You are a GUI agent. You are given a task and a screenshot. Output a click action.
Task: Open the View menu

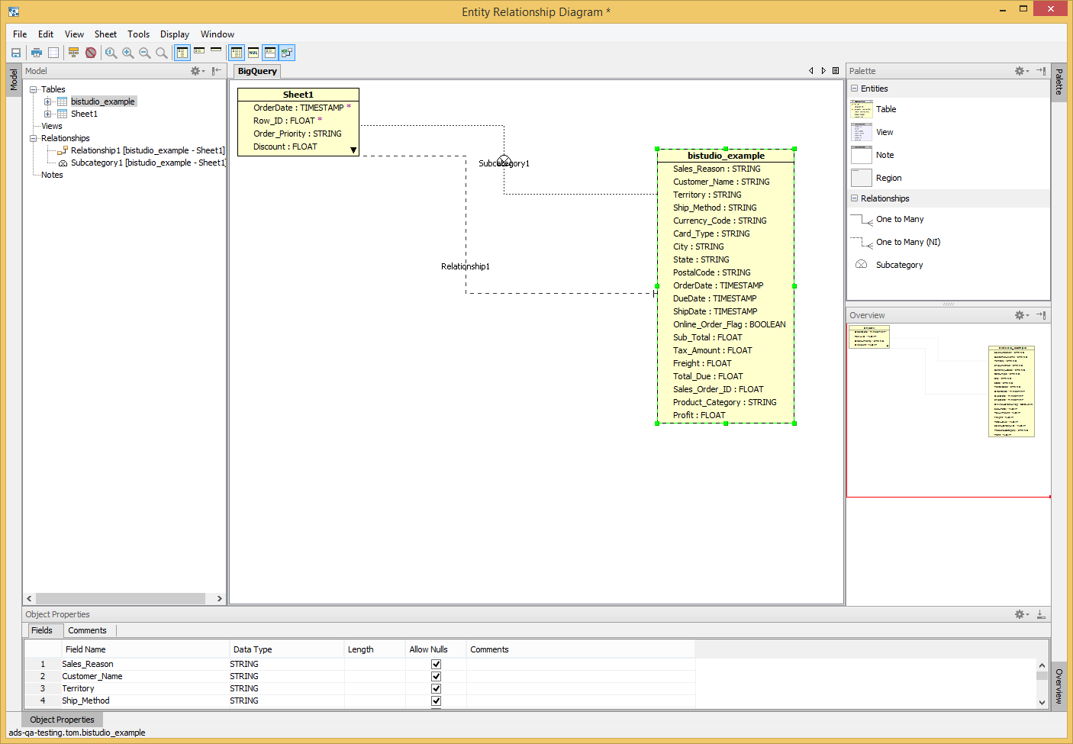click(74, 34)
